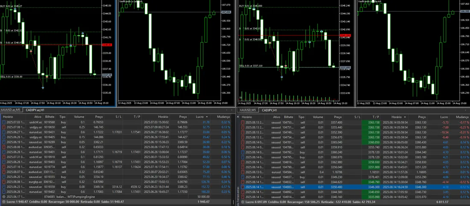The height and width of the screenshot is (206, 470).
Task: Sort xauusd history table by T / P column
Action: [376, 117]
